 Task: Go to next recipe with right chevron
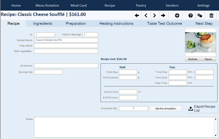point(154,15)
